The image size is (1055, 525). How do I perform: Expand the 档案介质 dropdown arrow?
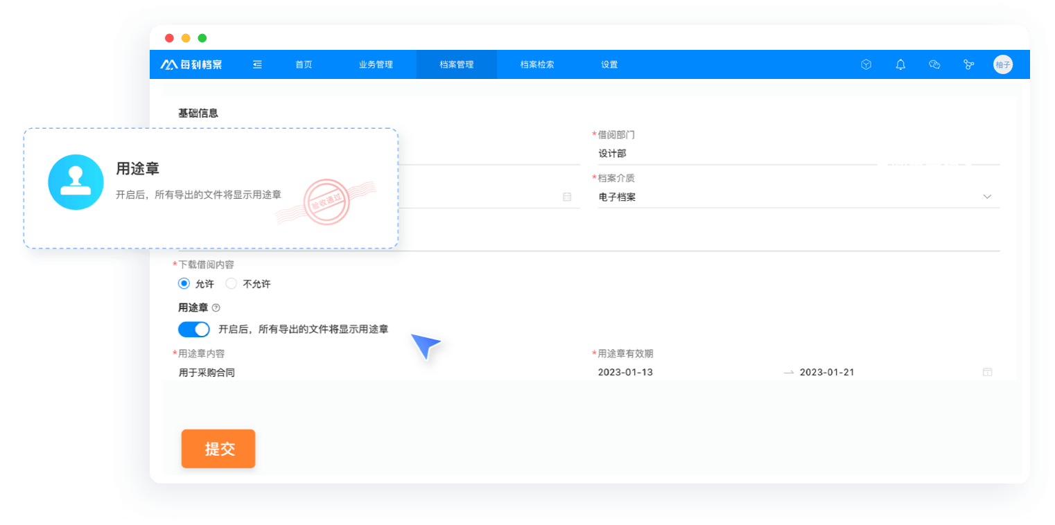(987, 197)
